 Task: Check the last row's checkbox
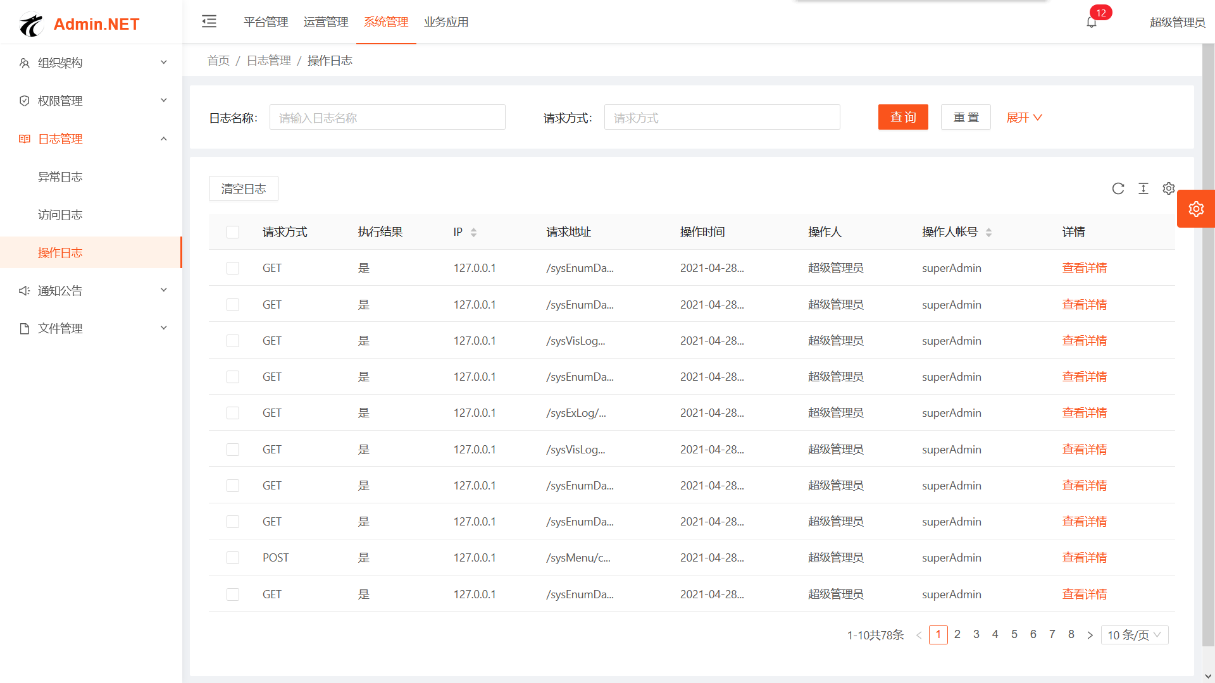233,594
